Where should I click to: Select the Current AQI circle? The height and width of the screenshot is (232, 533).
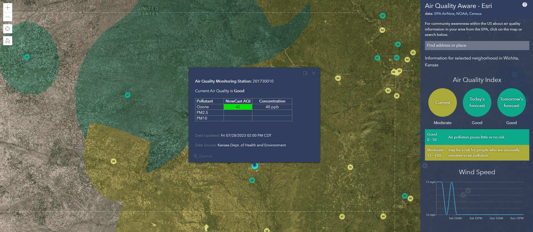click(443, 102)
